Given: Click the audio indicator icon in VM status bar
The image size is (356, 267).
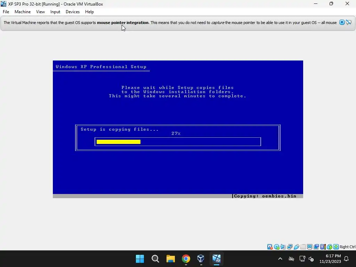Looking at the screenshot, I should 283,247.
